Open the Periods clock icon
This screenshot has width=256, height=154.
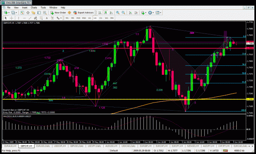click(150, 13)
